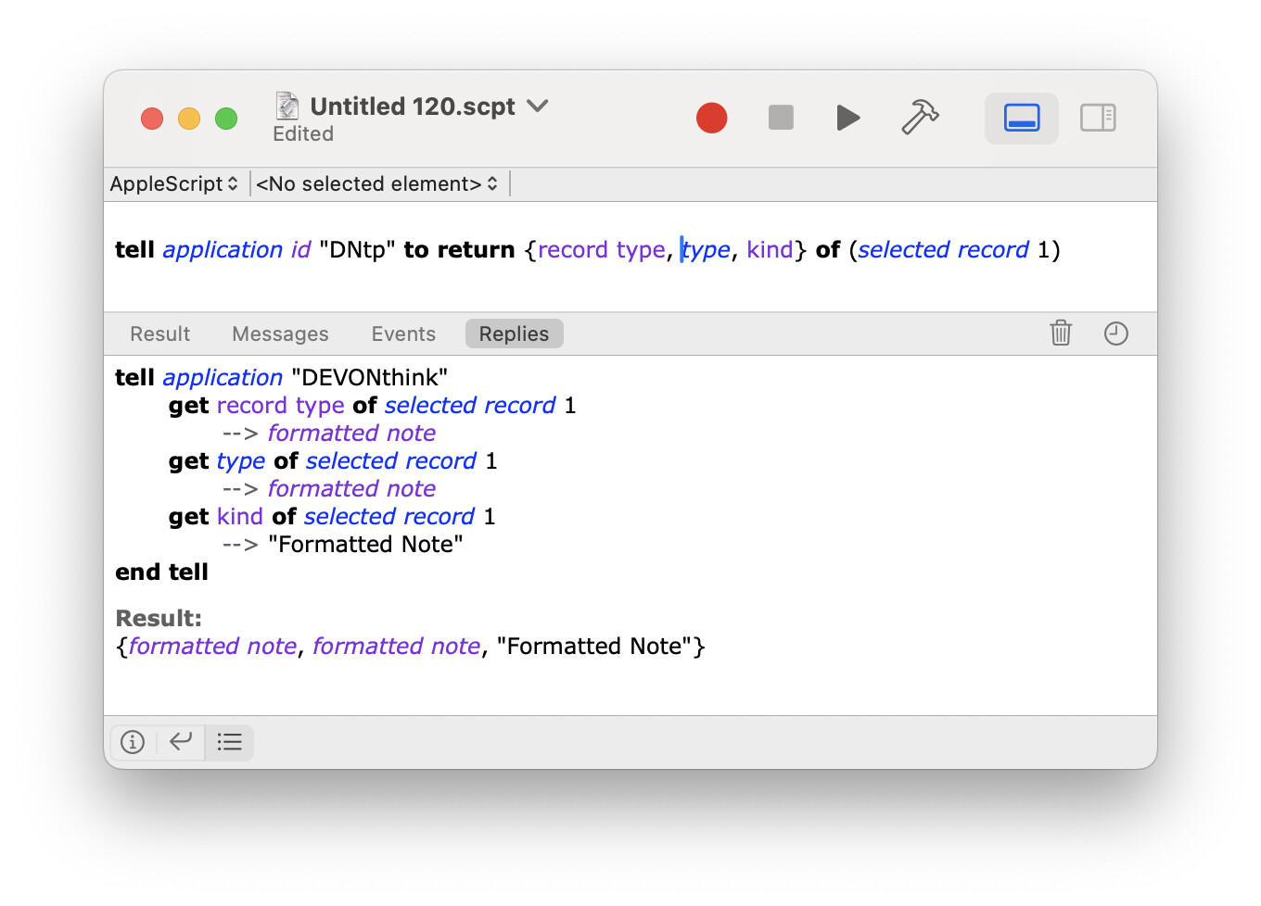Switch to the Result tab
Screen dimensions: 1261x906
159,333
